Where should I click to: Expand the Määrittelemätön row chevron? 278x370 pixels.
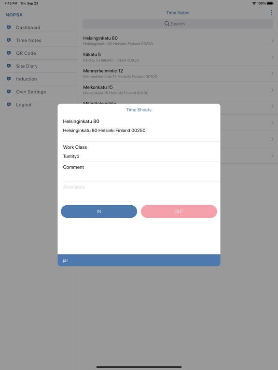point(272,106)
